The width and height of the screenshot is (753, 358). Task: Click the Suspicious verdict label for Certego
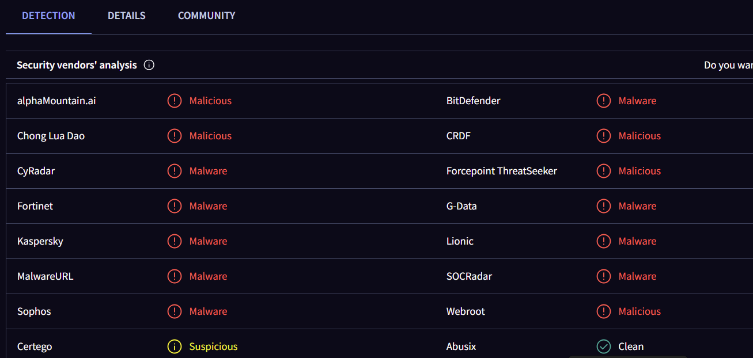(x=213, y=346)
